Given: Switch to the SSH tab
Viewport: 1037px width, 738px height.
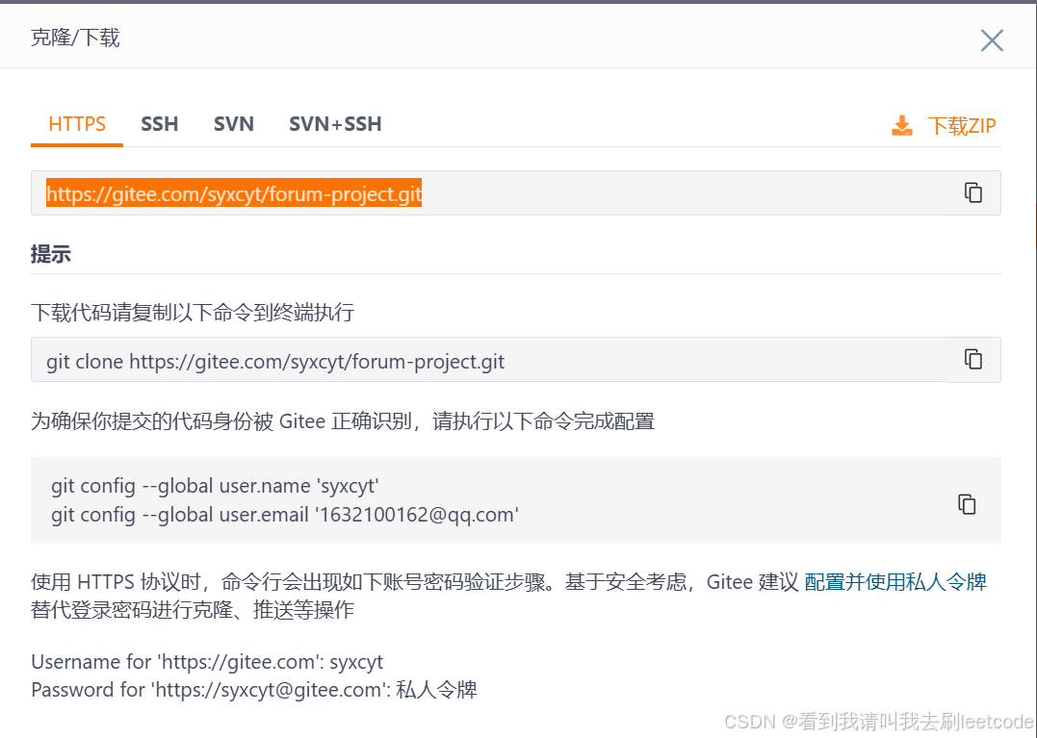Looking at the screenshot, I should pos(160,124).
